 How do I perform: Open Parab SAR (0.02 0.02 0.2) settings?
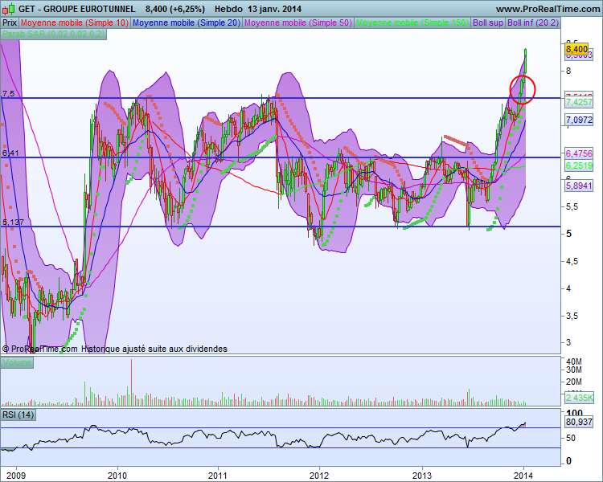[x=53, y=34]
